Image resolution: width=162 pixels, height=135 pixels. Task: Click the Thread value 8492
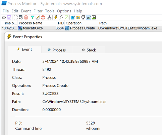point(47,69)
